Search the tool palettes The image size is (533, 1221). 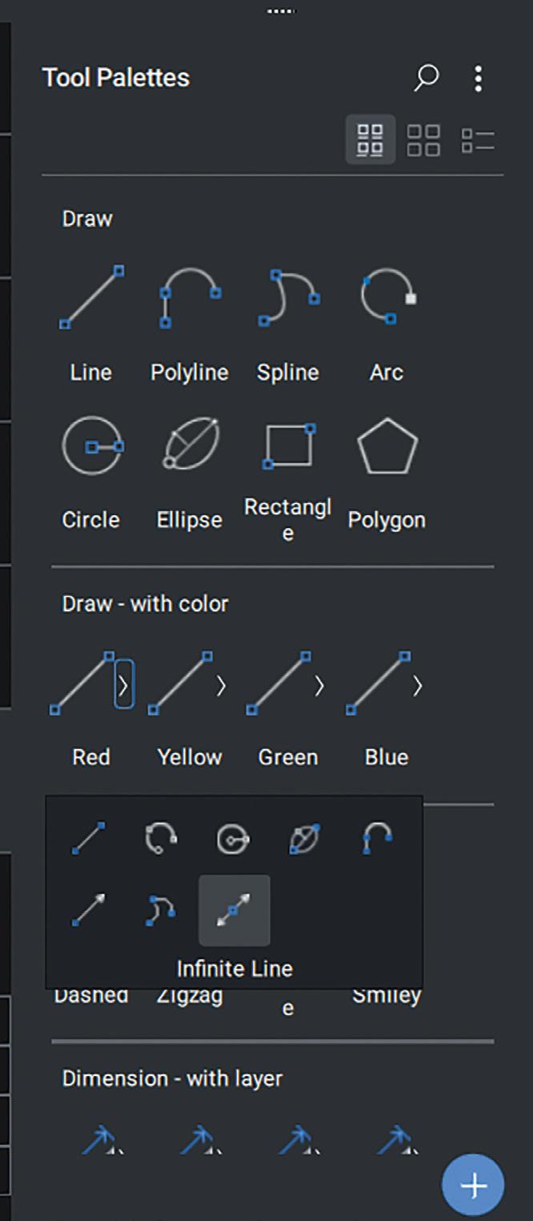[x=427, y=78]
